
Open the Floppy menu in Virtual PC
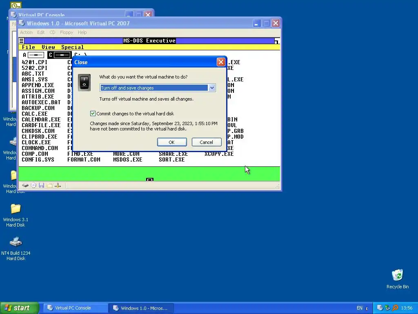pyautogui.click(x=67, y=32)
